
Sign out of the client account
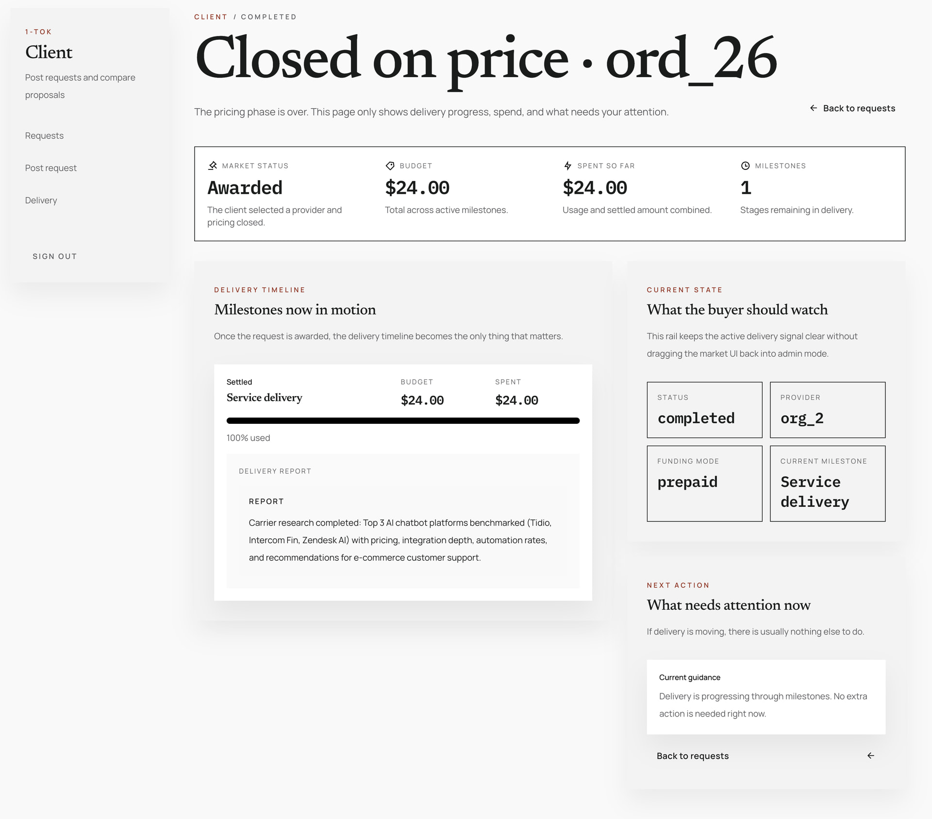pos(55,256)
